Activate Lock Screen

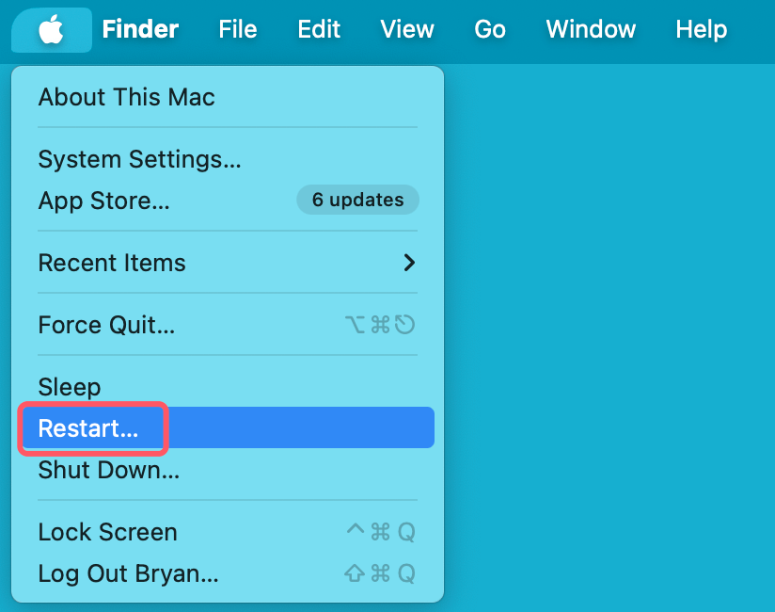tap(107, 531)
